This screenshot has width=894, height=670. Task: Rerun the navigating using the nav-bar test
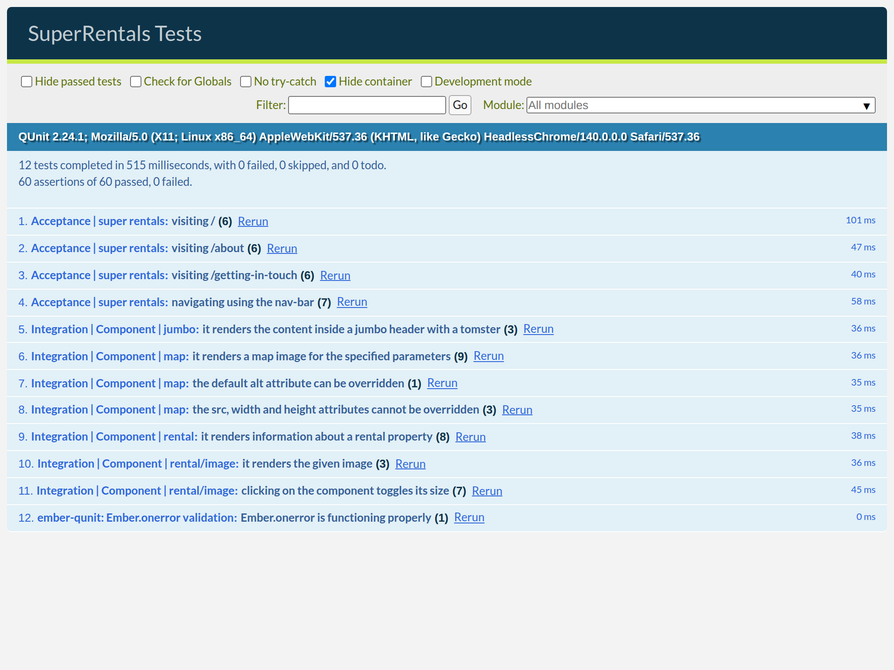[x=352, y=302]
